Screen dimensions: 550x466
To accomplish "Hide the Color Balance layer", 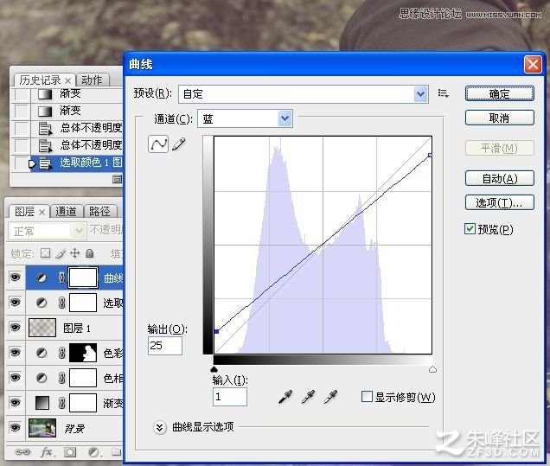I will point(15,353).
